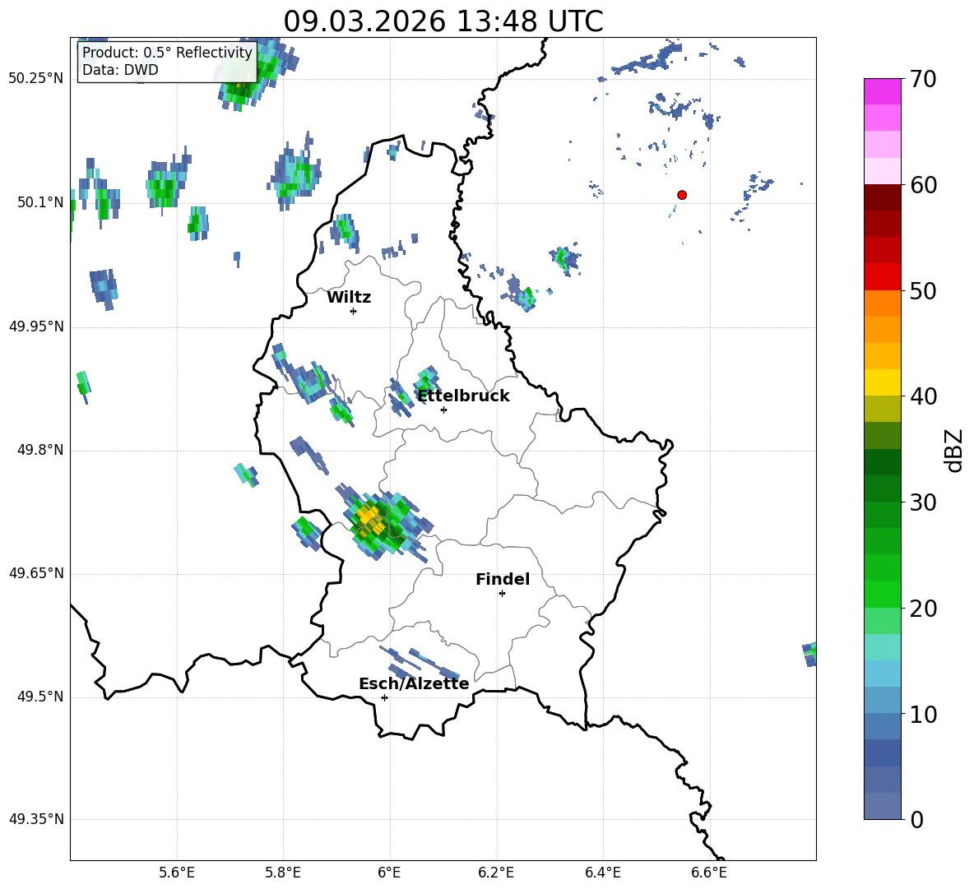Screen dimensions: 974x889
Task: Click the magenta swatch at colorbar top
Action: (x=882, y=91)
